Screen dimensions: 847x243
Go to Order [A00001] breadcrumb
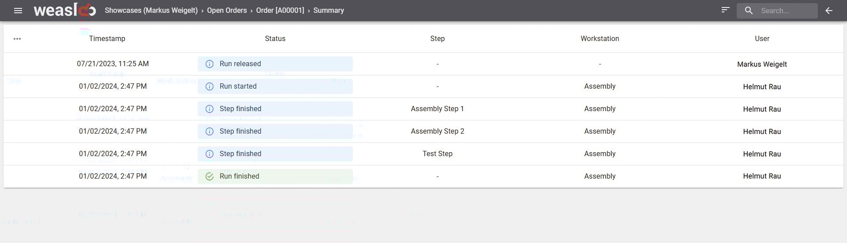[x=280, y=11]
